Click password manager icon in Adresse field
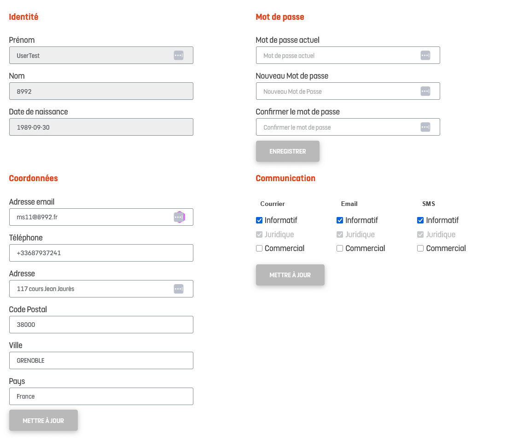The width and height of the screenshot is (512, 440). pos(179,289)
